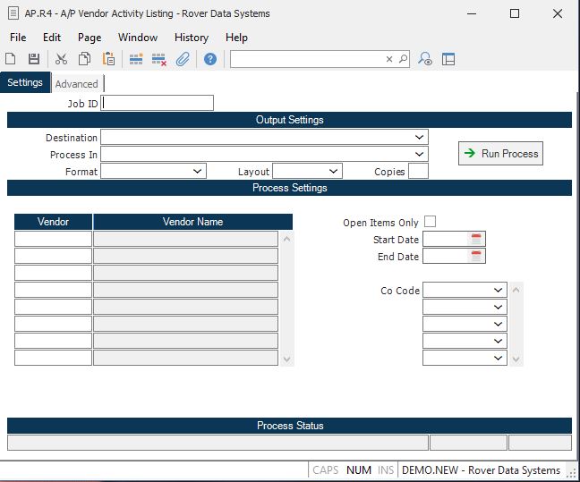Toggle the Open Items Only checkbox
Screen dimensions: 580x482
[x=431, y=222]
